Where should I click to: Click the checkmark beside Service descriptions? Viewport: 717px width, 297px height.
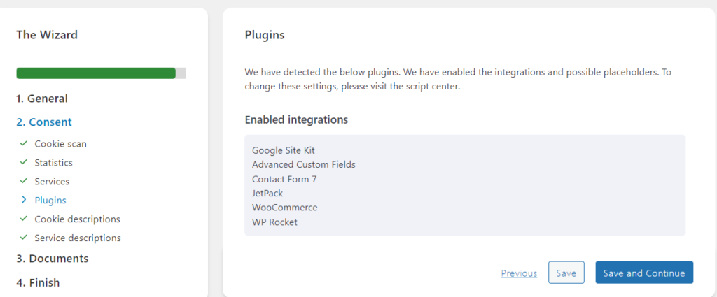[x=24, y=238]
